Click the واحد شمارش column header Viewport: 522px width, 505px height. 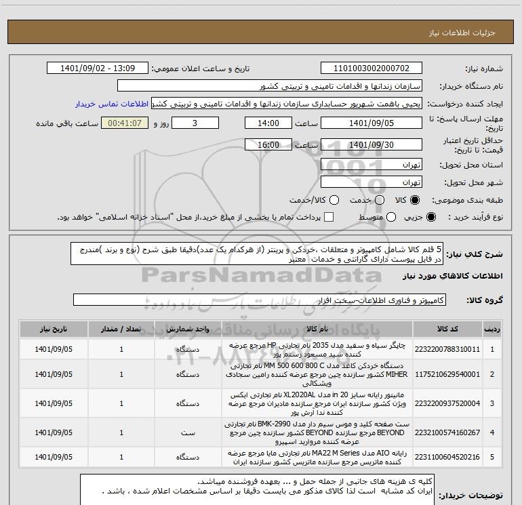pyautogui.click(x=188, y=329)
